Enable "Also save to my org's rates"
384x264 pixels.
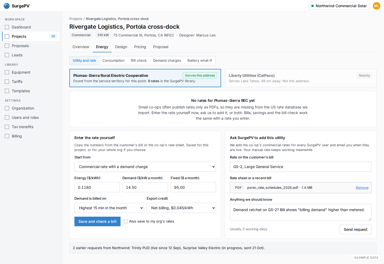click(x=126, y=221)
